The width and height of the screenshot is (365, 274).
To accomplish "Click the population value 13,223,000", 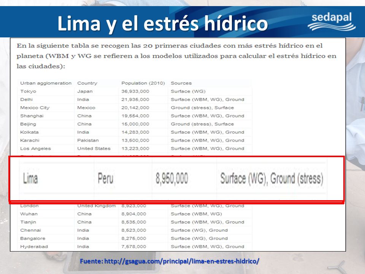I will [135, 148].
